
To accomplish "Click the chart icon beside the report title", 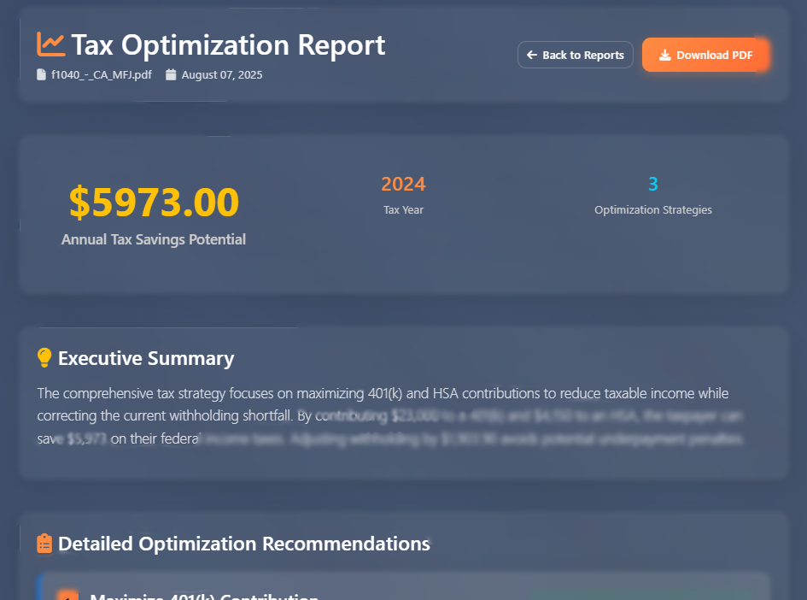I will tap(50, 44).
